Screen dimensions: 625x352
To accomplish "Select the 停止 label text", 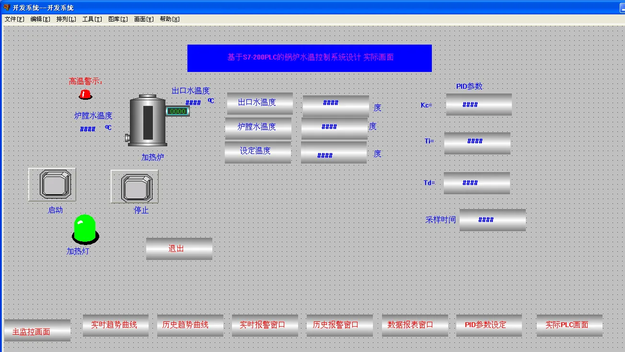I will click(x=141, y=210).
